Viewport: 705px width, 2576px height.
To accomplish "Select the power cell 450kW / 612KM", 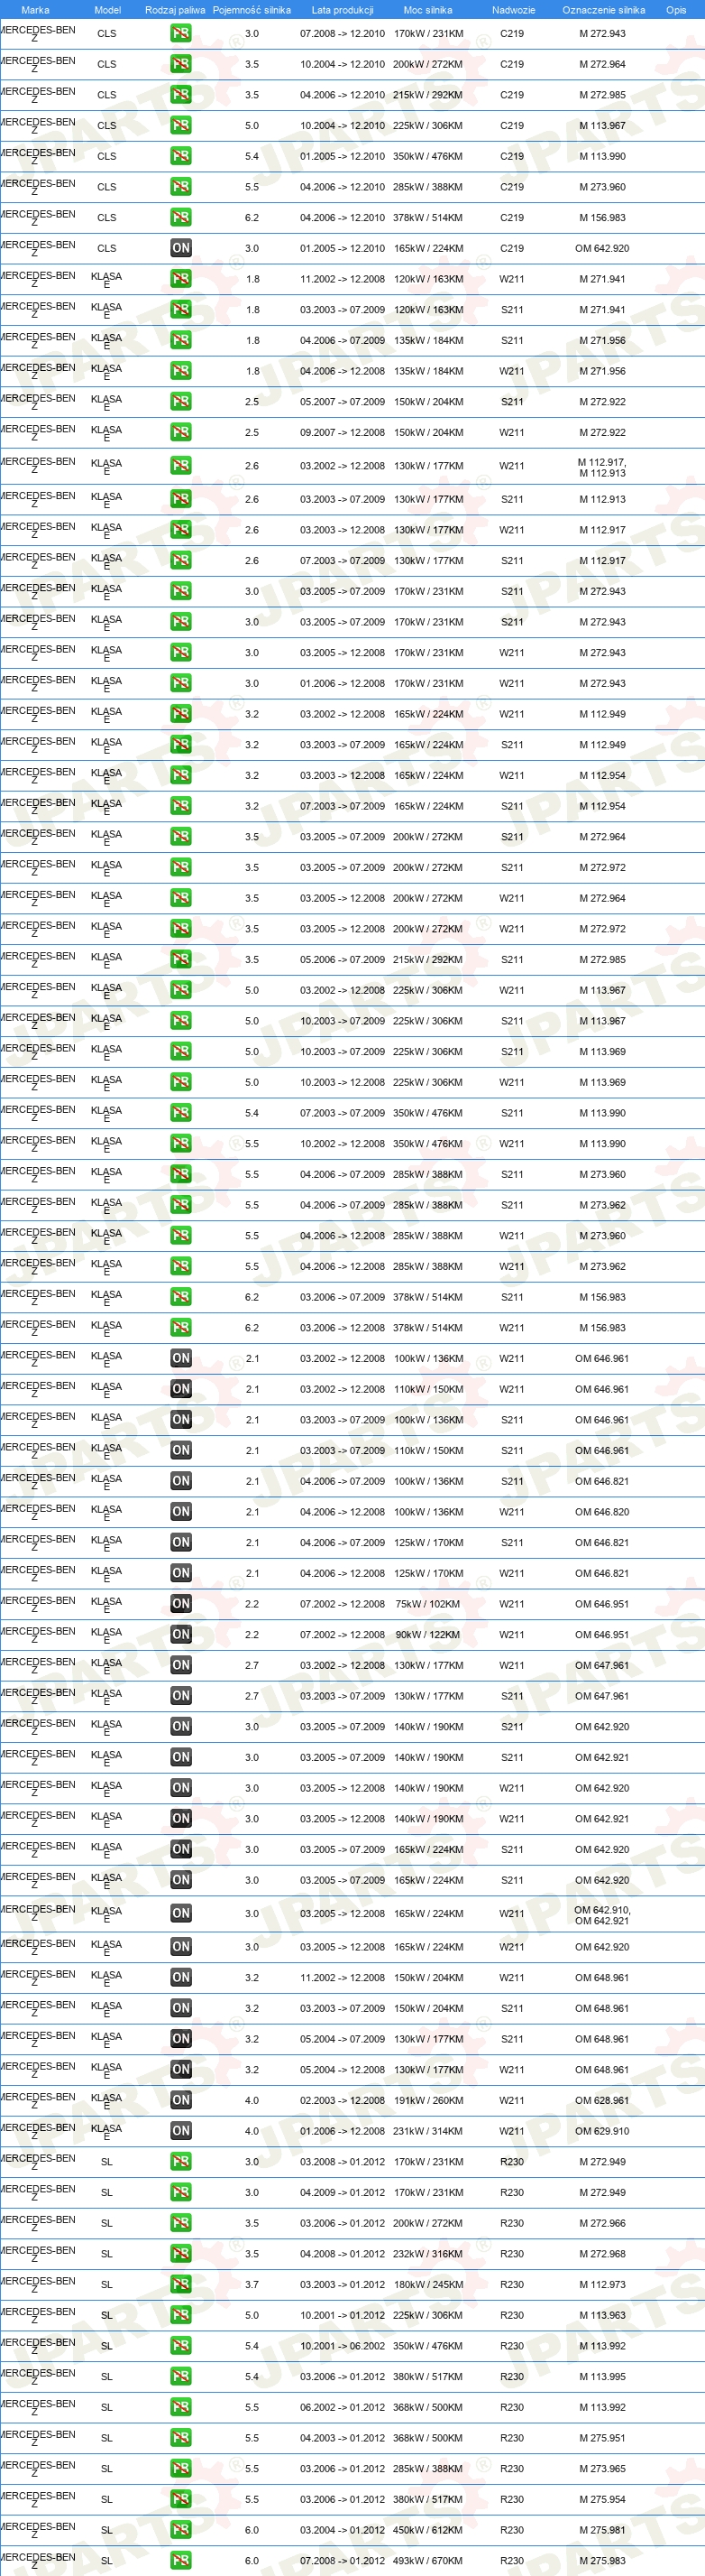I will [x=428, y=2530].
